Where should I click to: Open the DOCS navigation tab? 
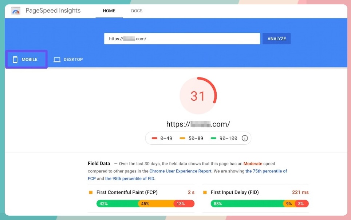pyautogui.click(x=137, y=11)
